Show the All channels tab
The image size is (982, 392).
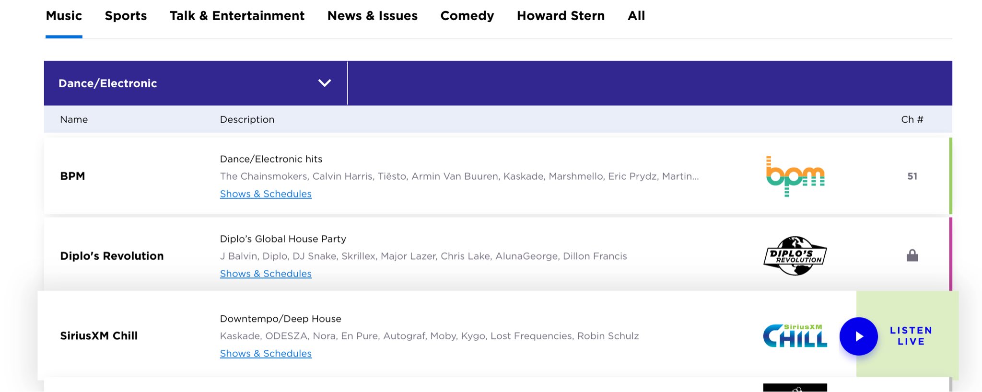(x=636, y=16)
